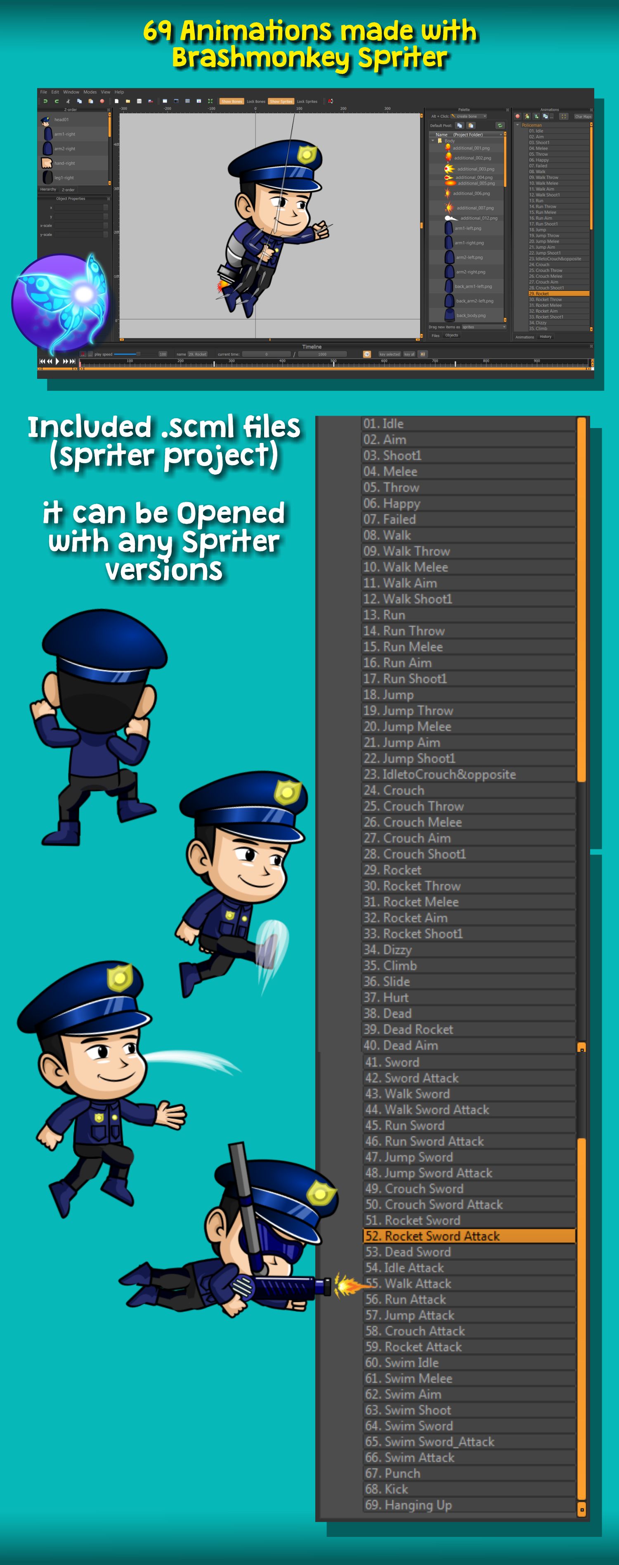This screenshot has height=1565, width=619.
Task: Close the Palette panel
Action: [x=507, y=110]
